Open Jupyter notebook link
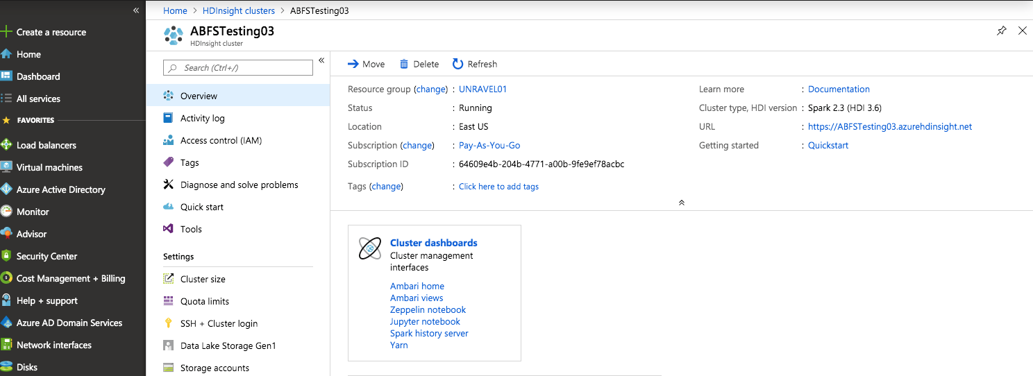 tap(425, 321)
